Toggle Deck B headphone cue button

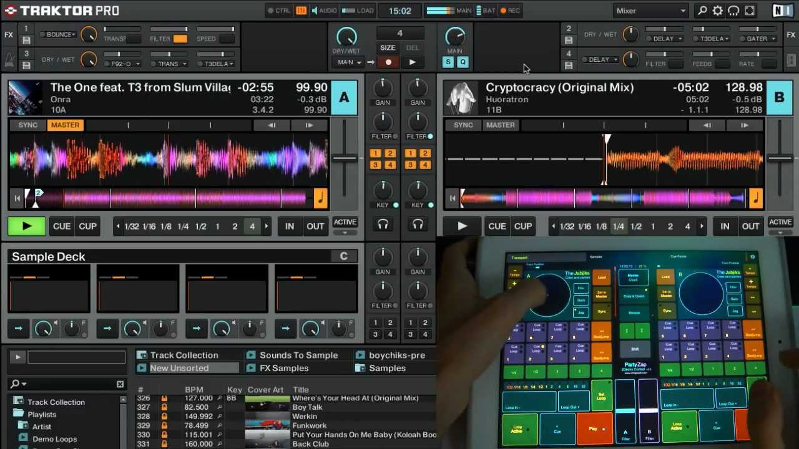point(418,224)
